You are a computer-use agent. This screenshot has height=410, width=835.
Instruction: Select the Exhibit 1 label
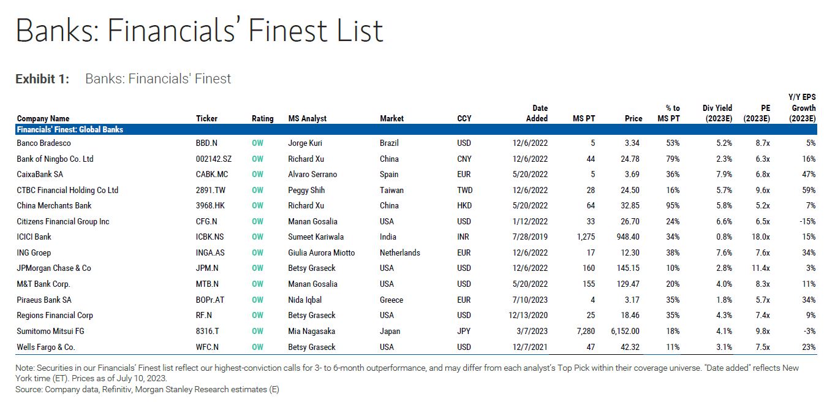click(x=42, y=79)
